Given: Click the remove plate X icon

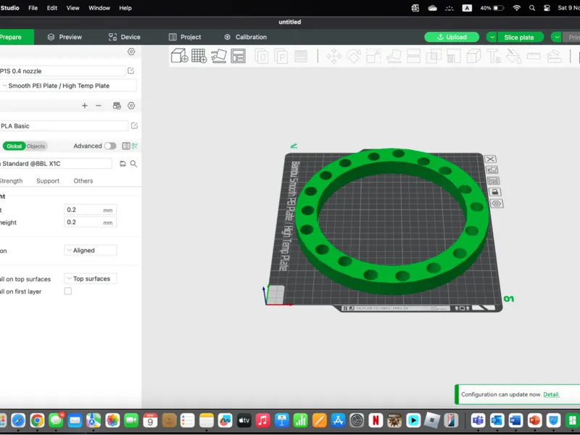Looking at the screenshot, I should pos(491,159).
